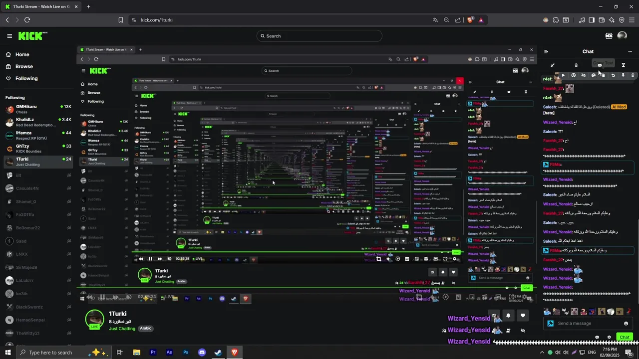Open GhTzy channel in Following list

tap(38, 149)
